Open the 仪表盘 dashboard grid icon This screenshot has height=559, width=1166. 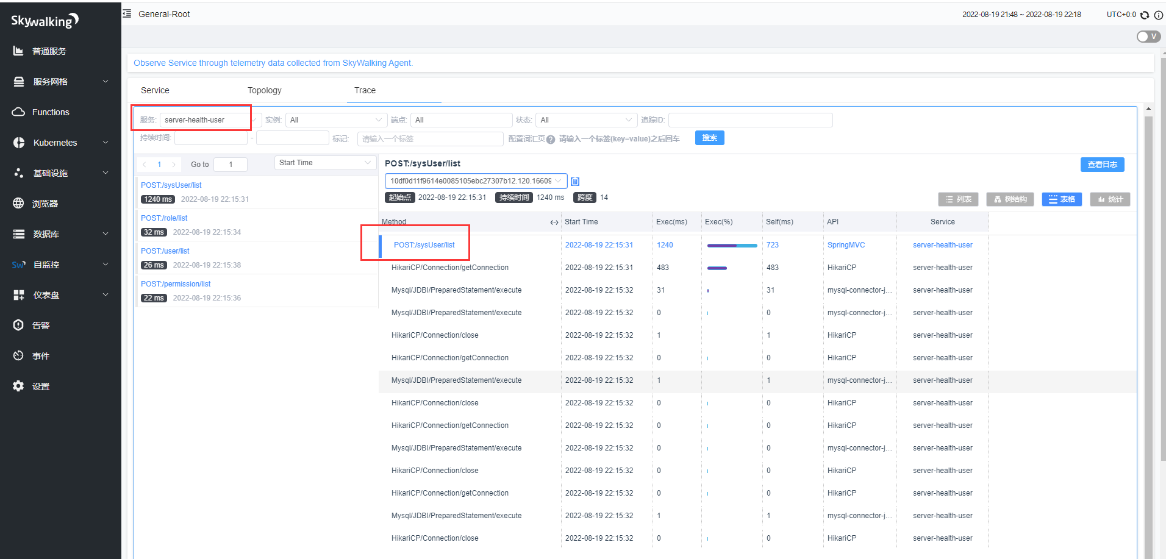(19, 295)
